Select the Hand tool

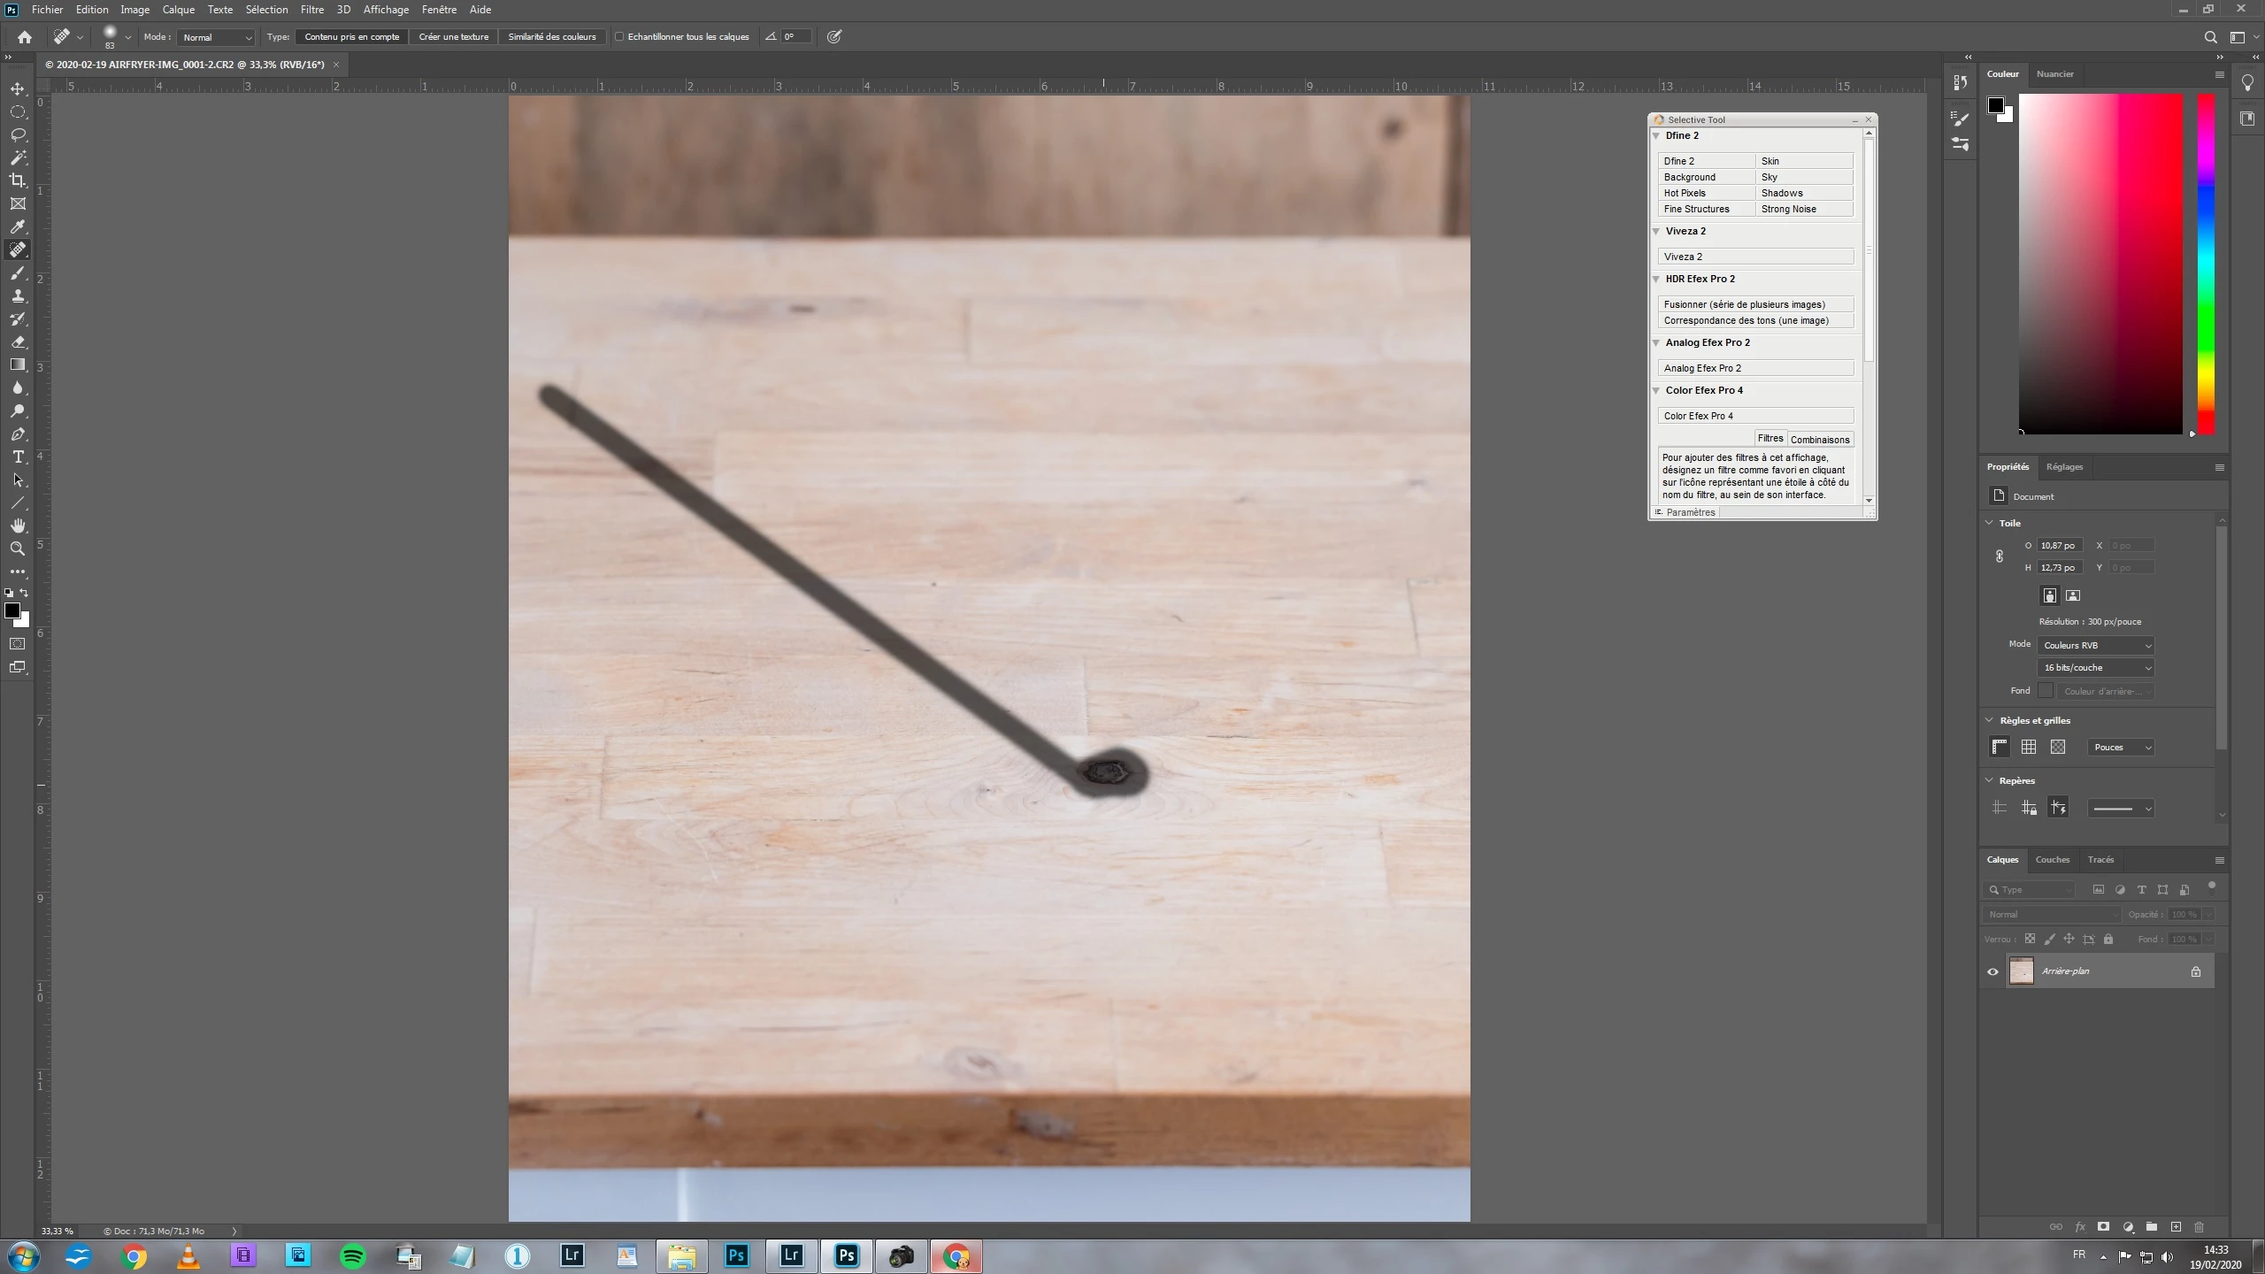pos(18,526)
